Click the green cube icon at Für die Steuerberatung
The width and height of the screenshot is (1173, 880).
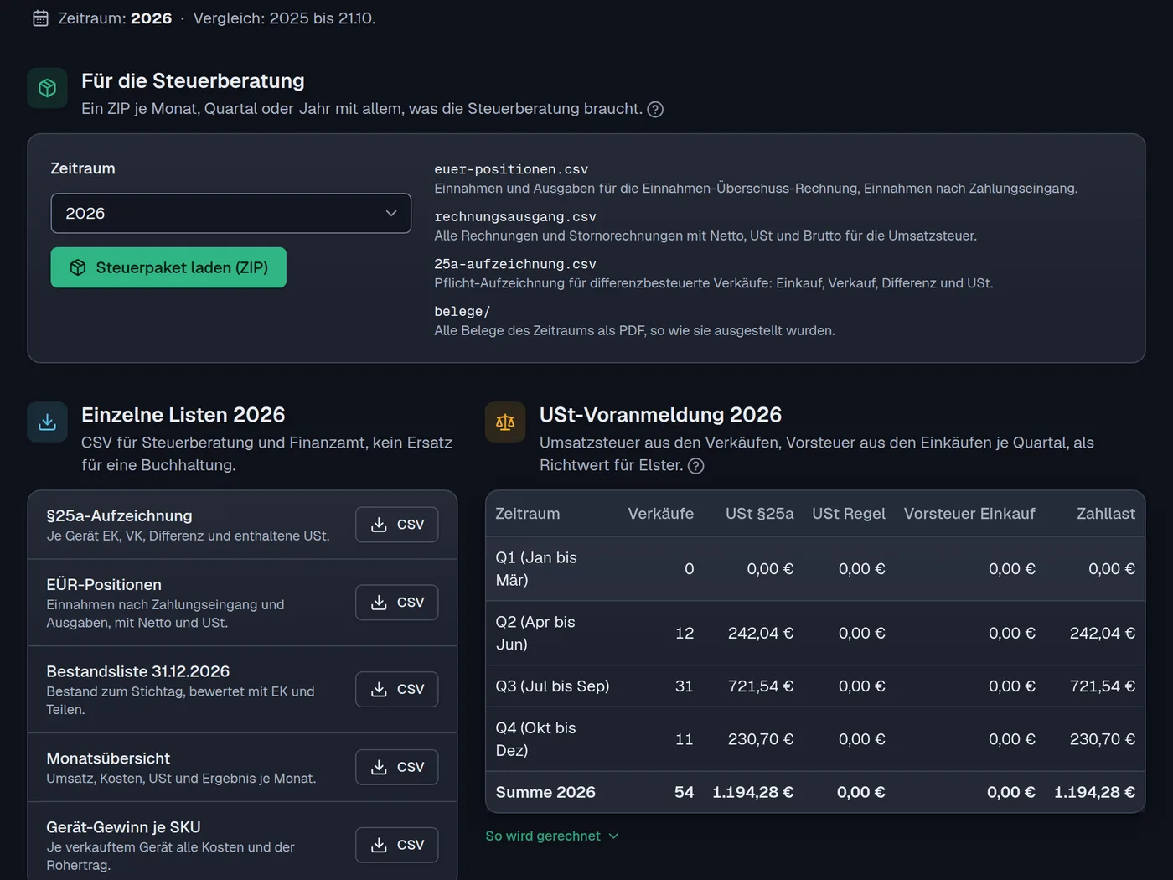[x=48, y=88]
